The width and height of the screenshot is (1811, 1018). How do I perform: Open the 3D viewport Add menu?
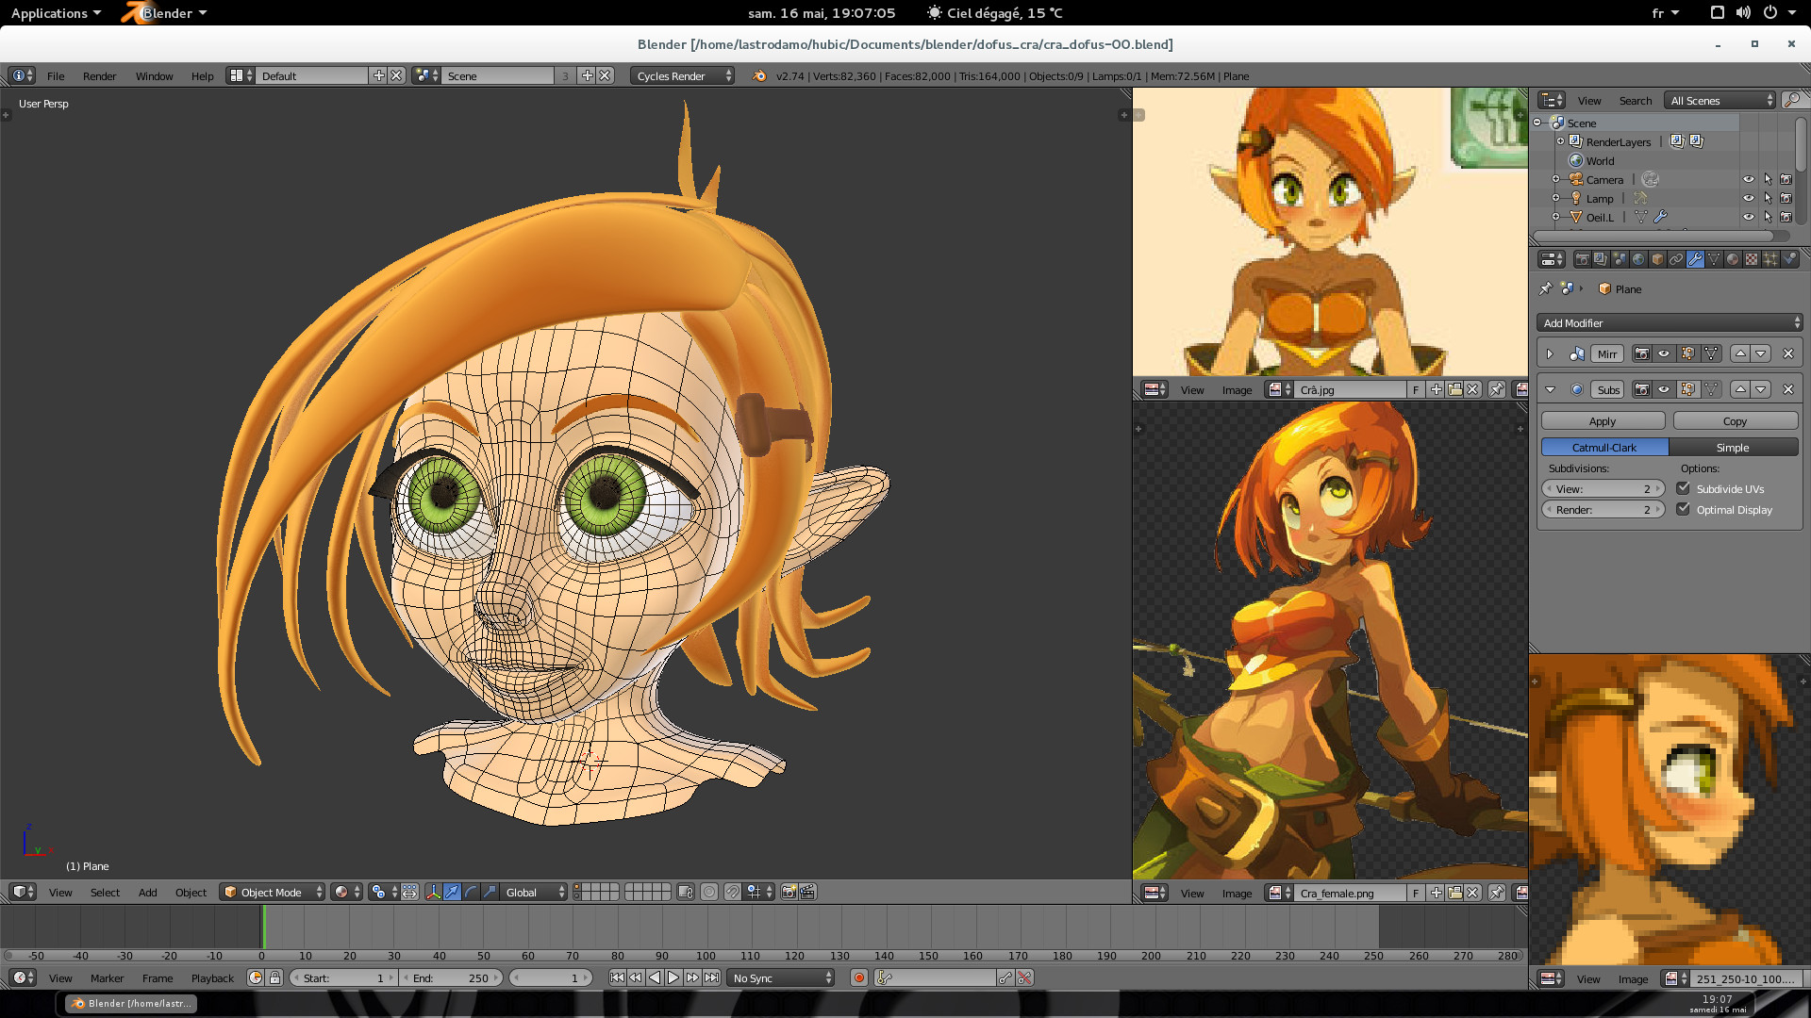147,892
